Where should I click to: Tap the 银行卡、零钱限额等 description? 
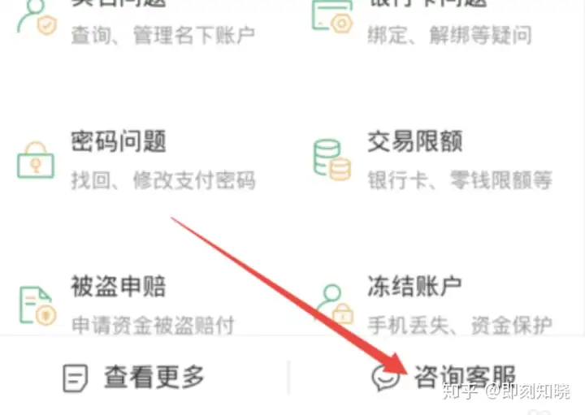tap(460, 180)
